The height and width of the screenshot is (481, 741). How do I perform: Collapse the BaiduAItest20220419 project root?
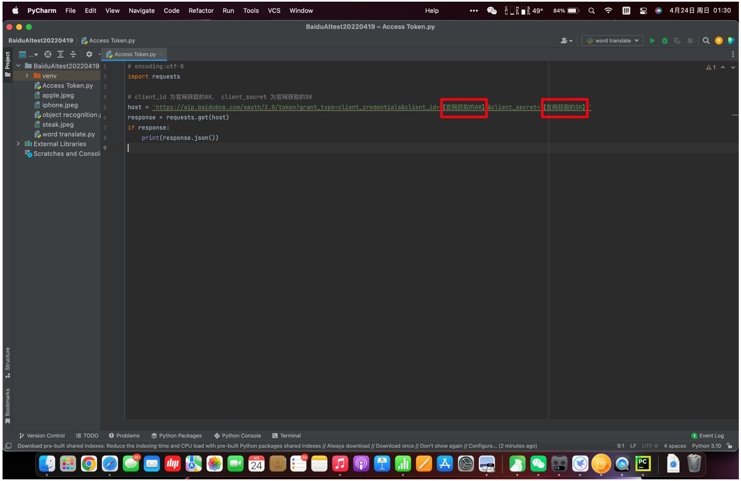[x=18, y=66]
